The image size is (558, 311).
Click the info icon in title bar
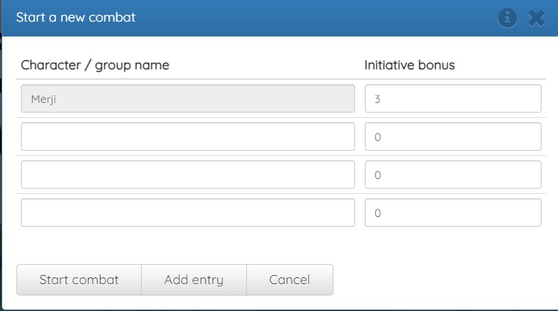pyautogui.click(x=508, y=18)
